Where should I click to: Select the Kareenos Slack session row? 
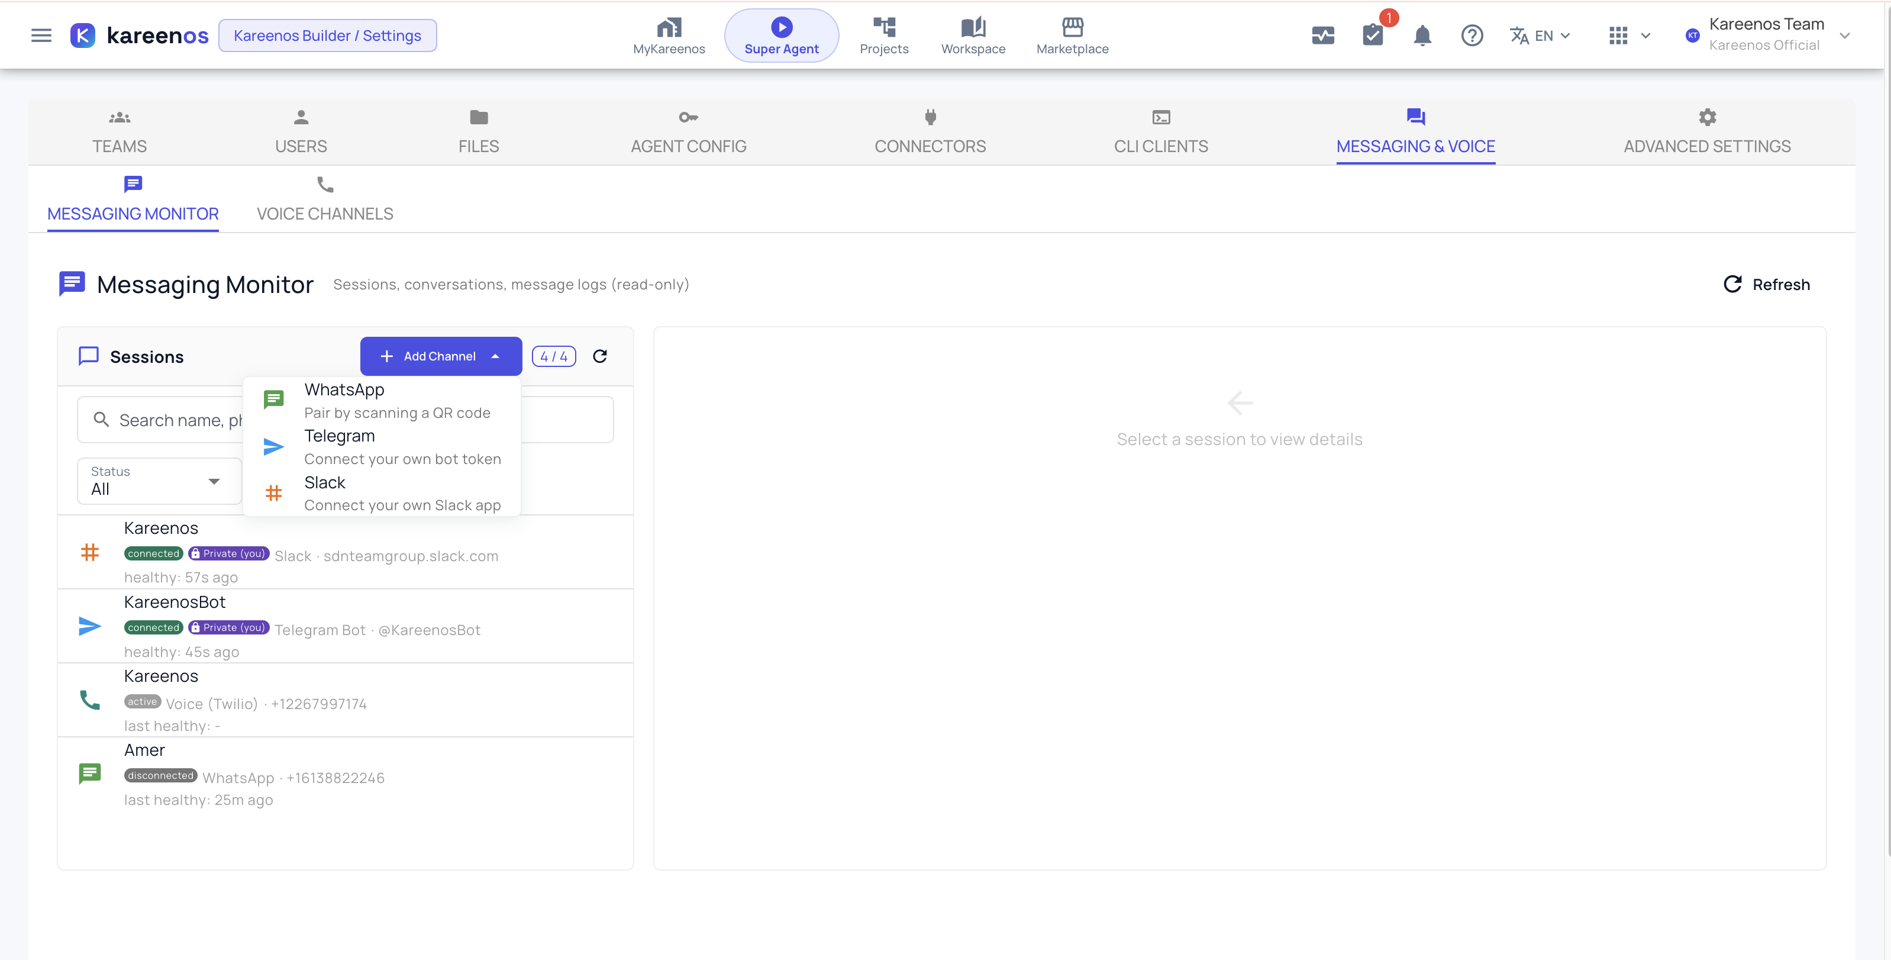(x=345, y=552)
